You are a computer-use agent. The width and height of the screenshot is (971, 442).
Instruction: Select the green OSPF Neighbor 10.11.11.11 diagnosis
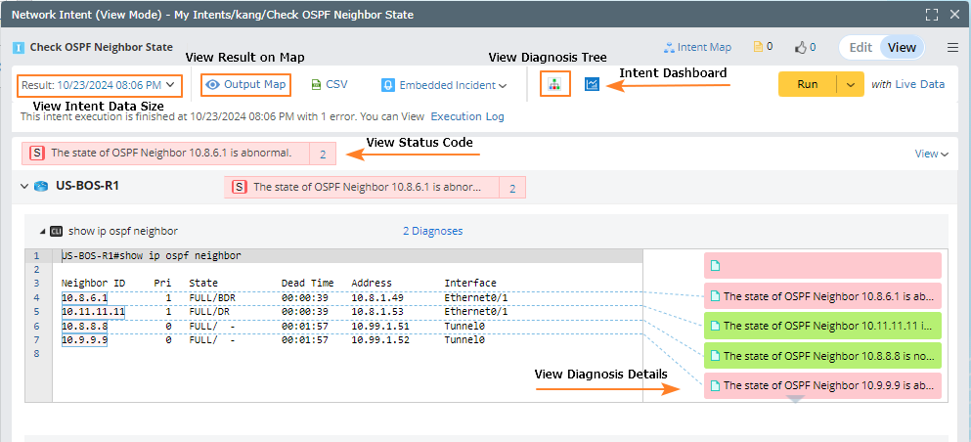point(821,325)
